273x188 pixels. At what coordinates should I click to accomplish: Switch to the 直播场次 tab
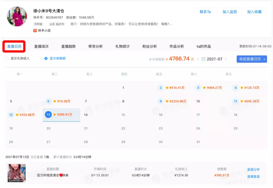coord(41,46)
